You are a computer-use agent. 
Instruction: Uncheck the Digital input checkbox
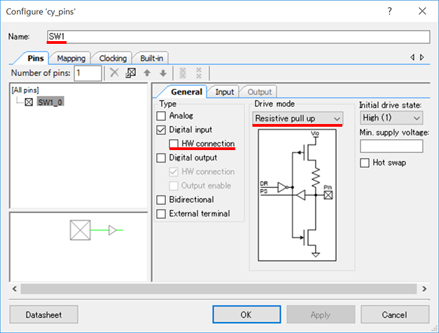tap(161, 130)
